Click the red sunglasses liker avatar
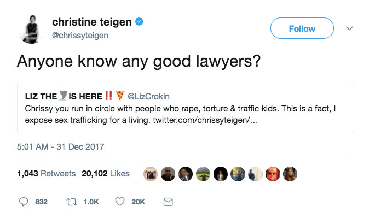The width and height of the screenshot is (375, 218). (x=273, y=174)
